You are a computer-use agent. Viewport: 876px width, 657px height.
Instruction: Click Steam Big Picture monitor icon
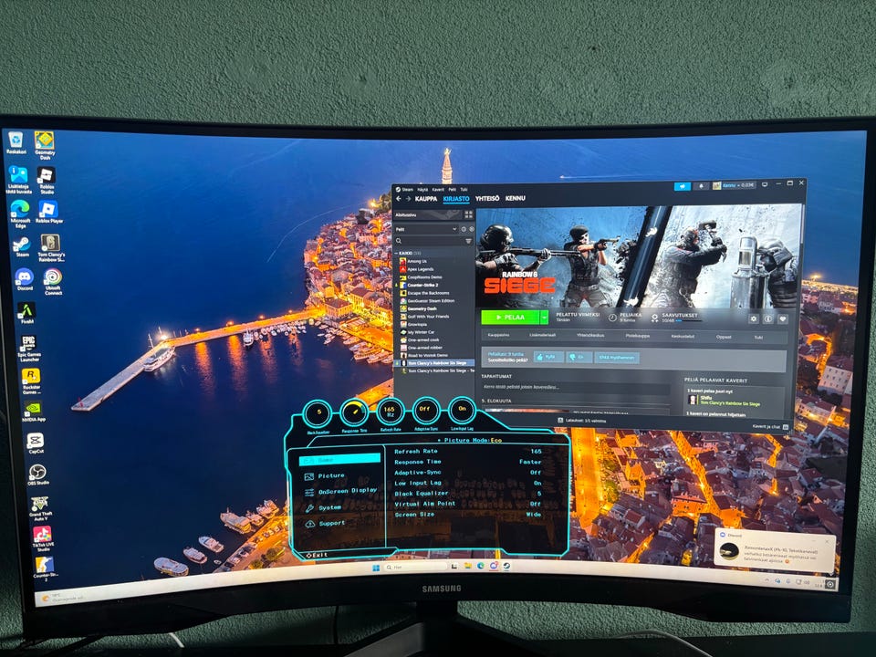765,184
